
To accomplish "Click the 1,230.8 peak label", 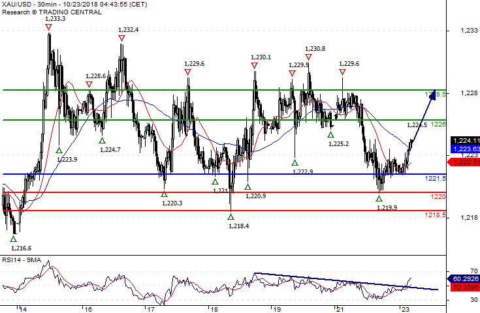I will [315, 49].
